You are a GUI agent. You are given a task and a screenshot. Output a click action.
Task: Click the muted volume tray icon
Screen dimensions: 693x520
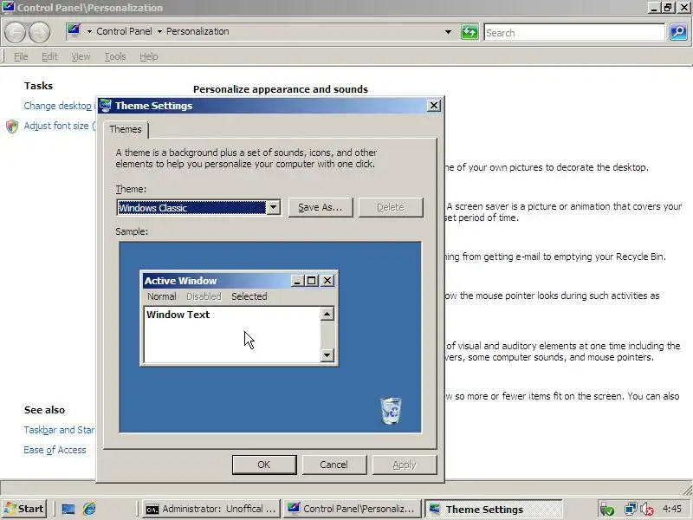pos(647,510)
